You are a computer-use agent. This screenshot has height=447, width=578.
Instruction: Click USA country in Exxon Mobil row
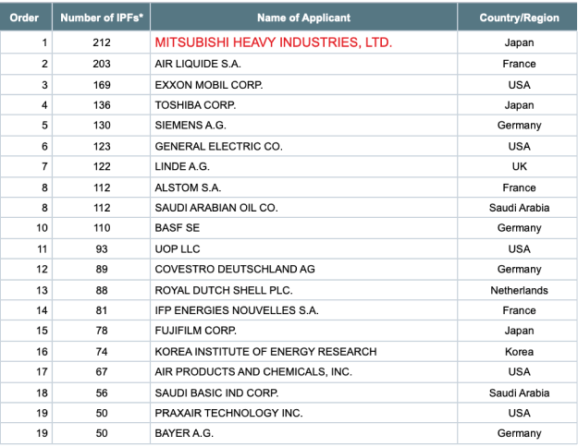519,85
